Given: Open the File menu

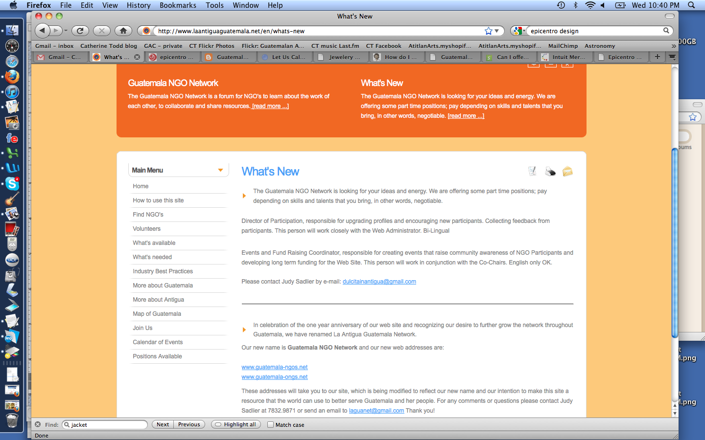Looking at the screenshot, I should (x=66, y=5).
